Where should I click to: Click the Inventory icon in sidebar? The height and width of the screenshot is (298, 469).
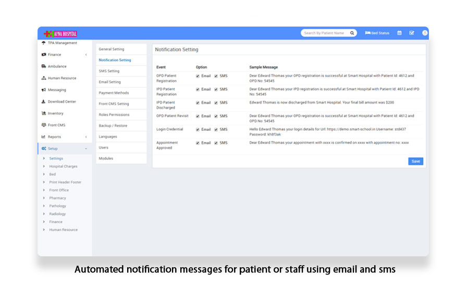(x=44, y=113)
